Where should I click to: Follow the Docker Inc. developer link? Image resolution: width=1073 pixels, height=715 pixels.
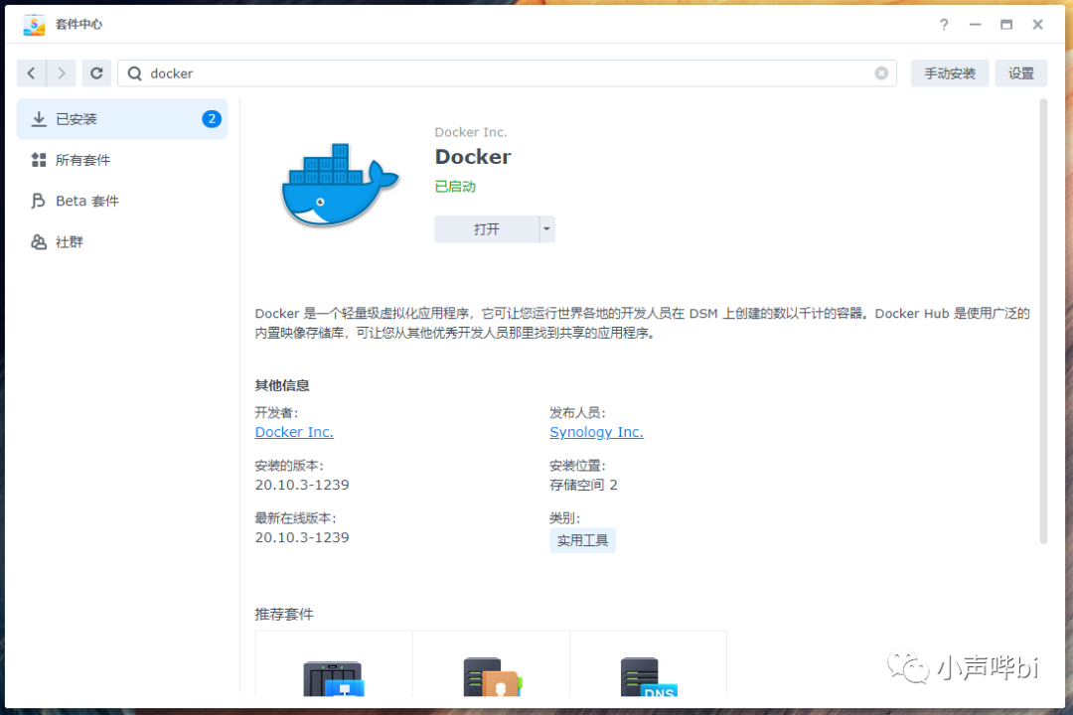click(x=294, y=432)
